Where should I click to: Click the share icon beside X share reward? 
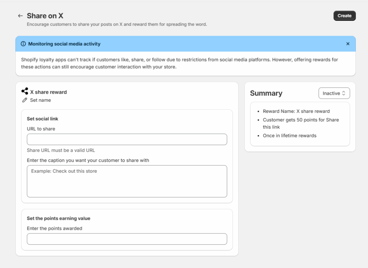coord(25,91)
